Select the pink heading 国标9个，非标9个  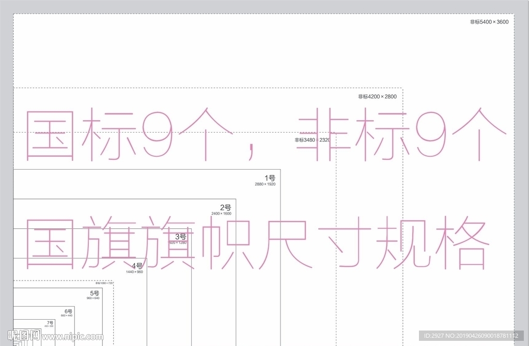266,135
